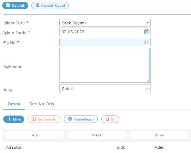Select the Stok Sayımı combo box
Image resolution: width=191 pixels, height=153 pixels.
105,23
